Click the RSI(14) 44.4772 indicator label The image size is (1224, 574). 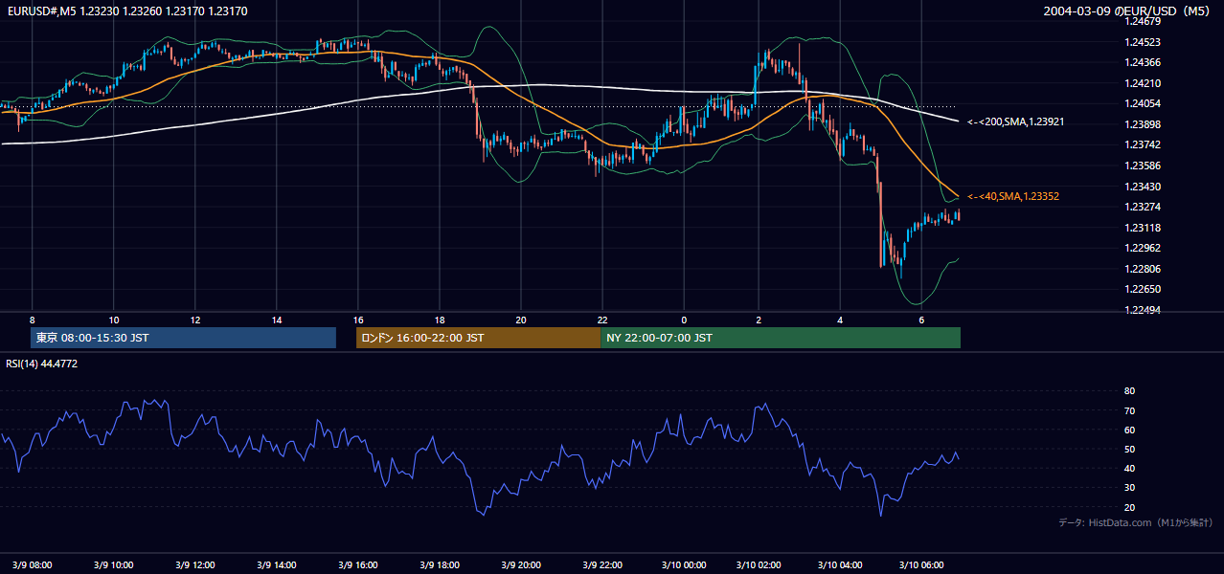pyautogui.click(x=42, y=364)
